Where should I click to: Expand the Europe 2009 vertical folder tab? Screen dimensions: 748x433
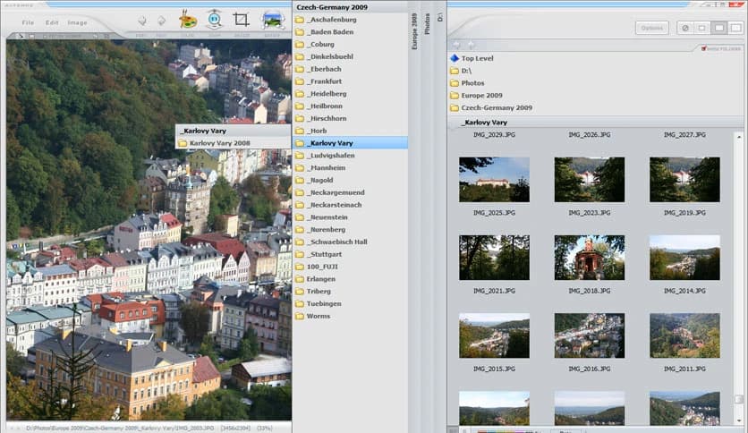tap(414, 31)
